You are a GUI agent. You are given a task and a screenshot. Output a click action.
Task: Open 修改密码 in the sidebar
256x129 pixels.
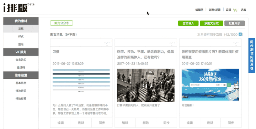pyautogui.click(x=21, y=91)
